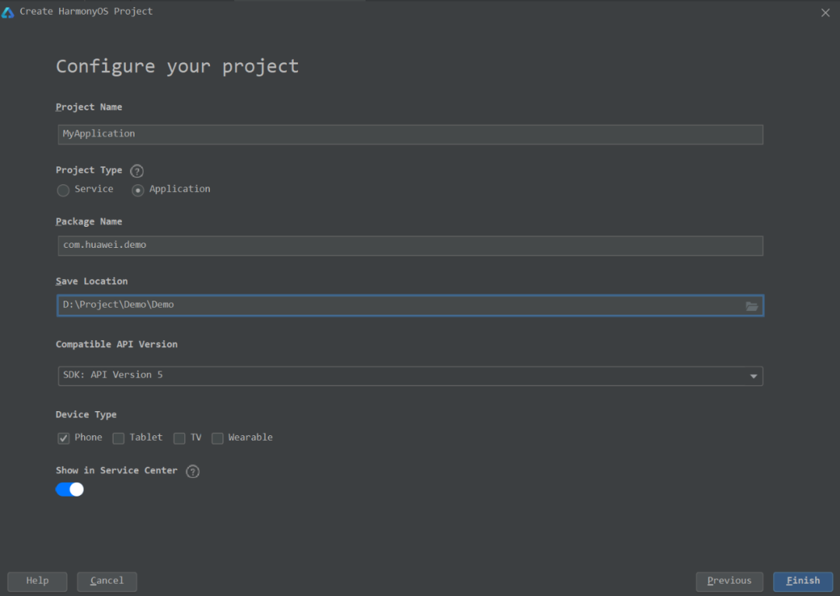Viewport: 840px width, 596px height.
Task: Focus the Package Name input field
Action: coord(410,246)
